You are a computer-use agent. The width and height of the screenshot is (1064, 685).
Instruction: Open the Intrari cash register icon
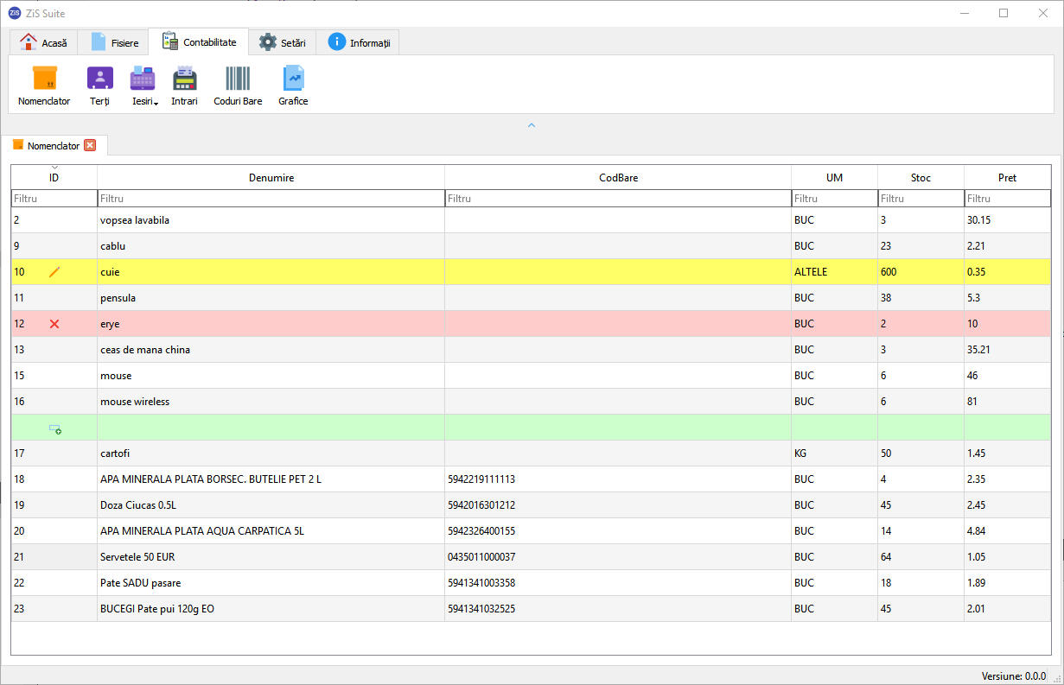(184, 85)
